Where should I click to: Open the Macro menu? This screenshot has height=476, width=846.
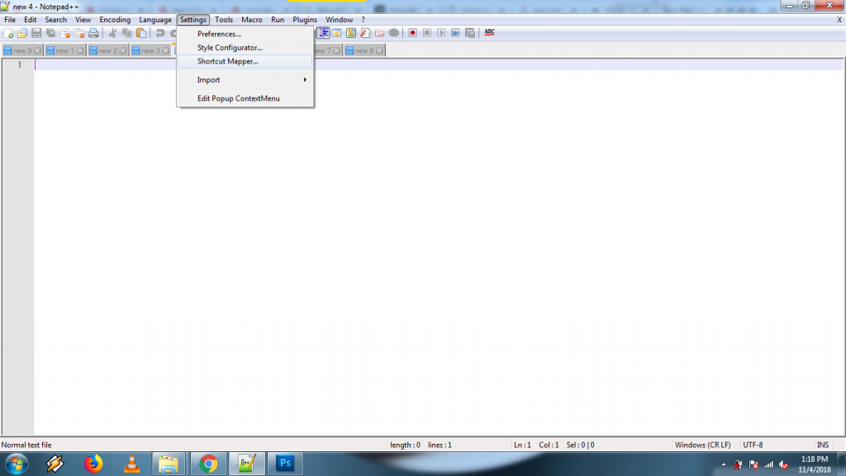coord(252,20)
